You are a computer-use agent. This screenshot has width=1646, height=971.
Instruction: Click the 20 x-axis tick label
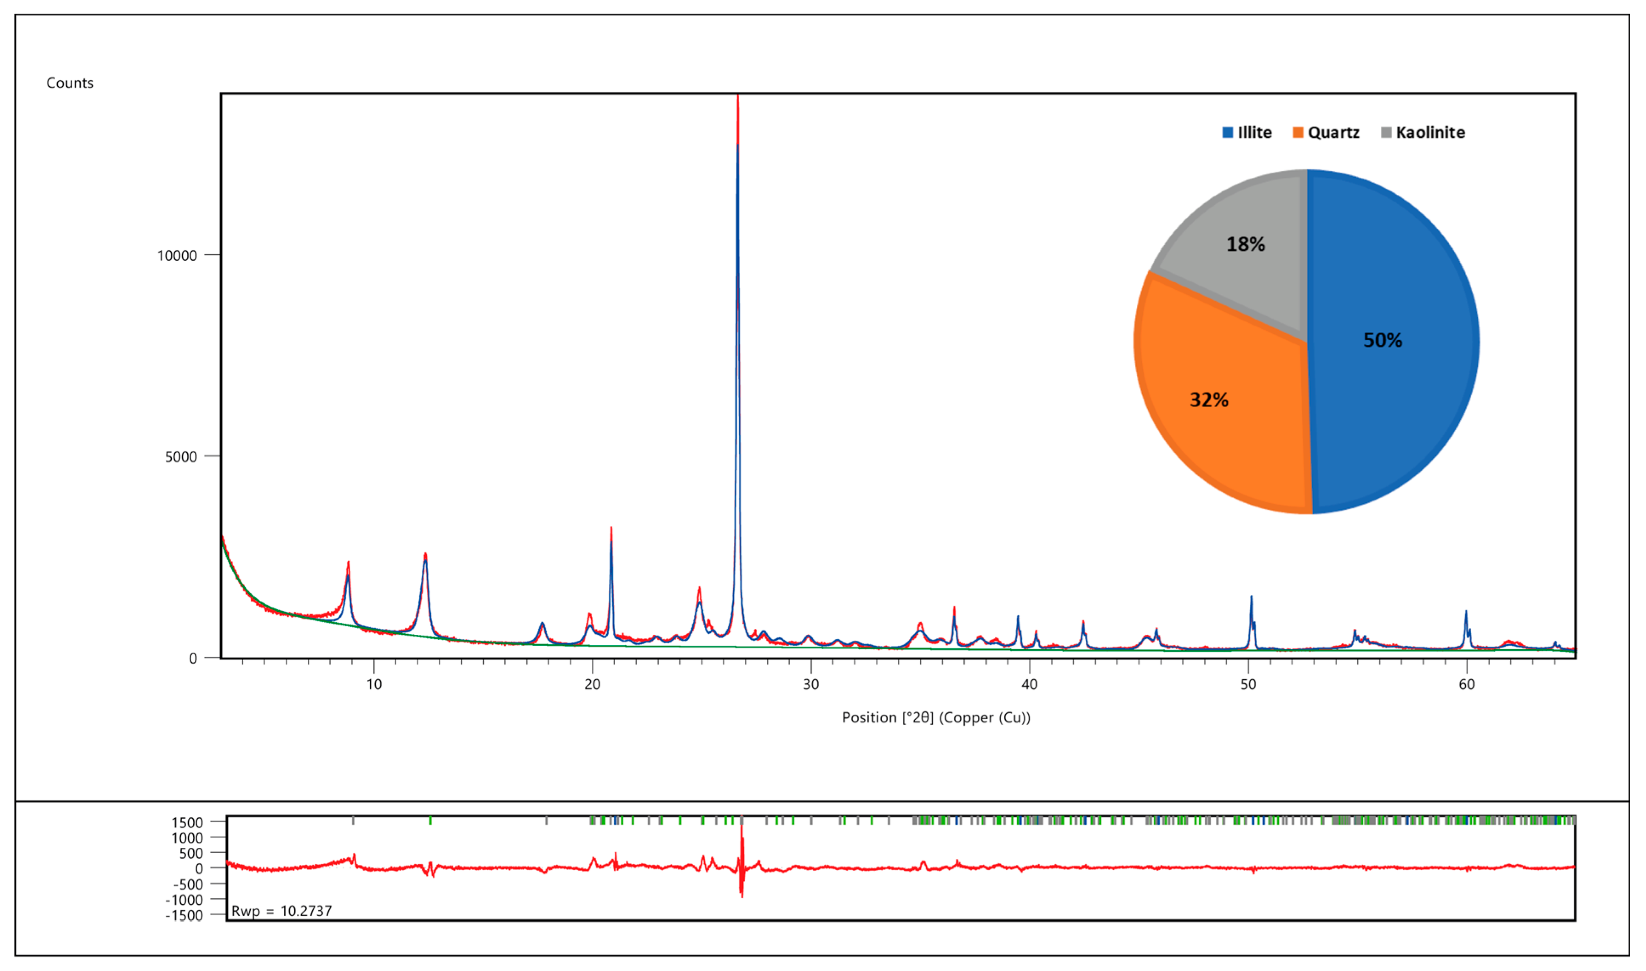click(x=592, y=684)
